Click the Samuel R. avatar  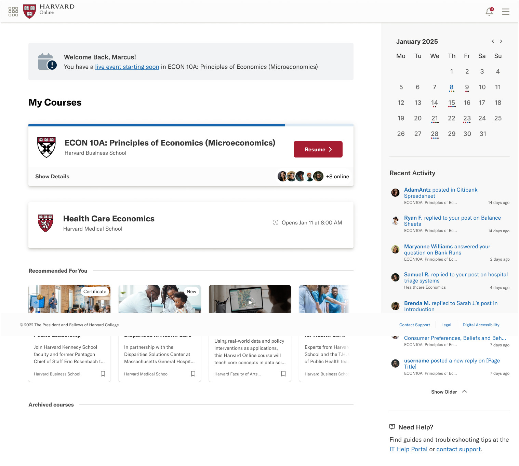[x=395, y=277]
